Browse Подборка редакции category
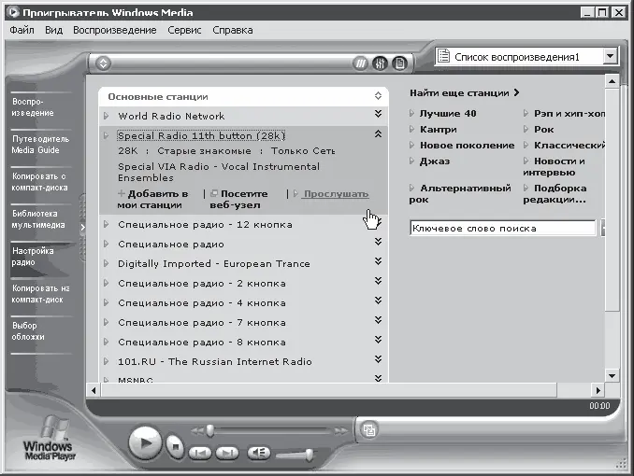The width and height of the screenshot is (634, 476). coord(555,194)
